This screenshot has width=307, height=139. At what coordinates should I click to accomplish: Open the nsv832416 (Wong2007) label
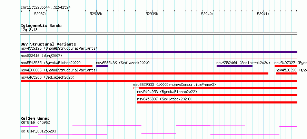(41, 56)
